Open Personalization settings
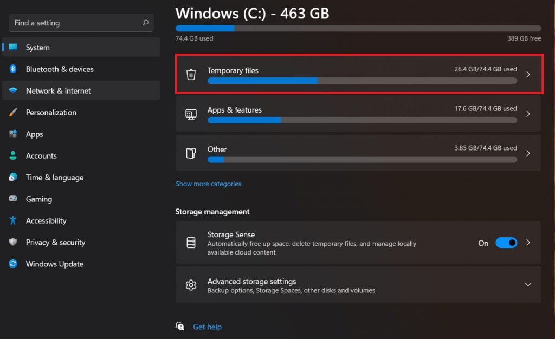Image resolution: width=555 pixels, height=339 pixels. point(81,113)
